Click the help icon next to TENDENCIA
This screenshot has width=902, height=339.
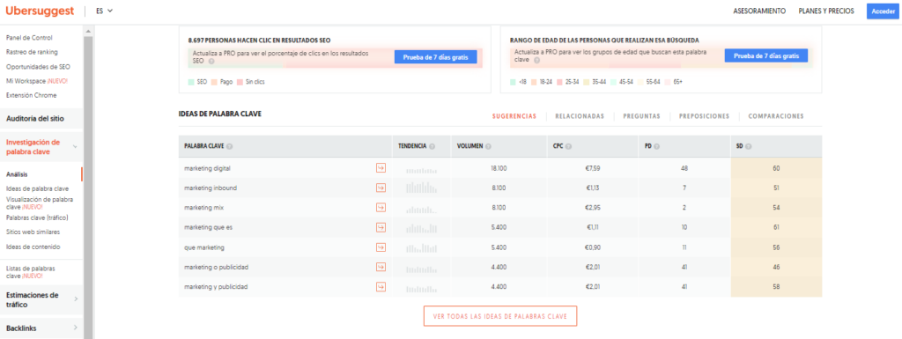tap(432, 146)
